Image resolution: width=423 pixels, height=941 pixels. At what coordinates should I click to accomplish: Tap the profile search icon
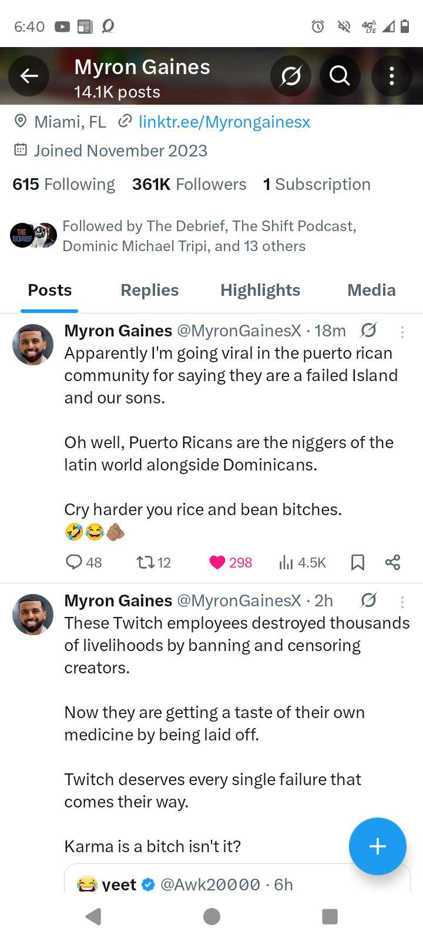340,76
